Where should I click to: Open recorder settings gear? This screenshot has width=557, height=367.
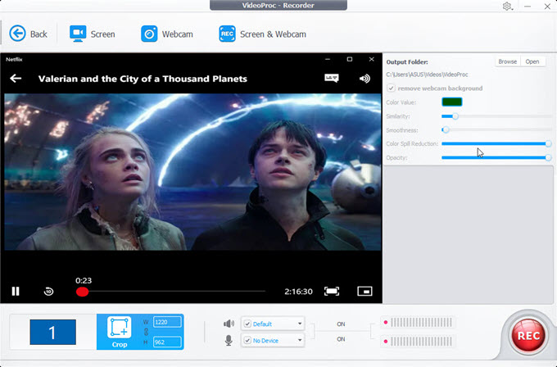[508, 7]
